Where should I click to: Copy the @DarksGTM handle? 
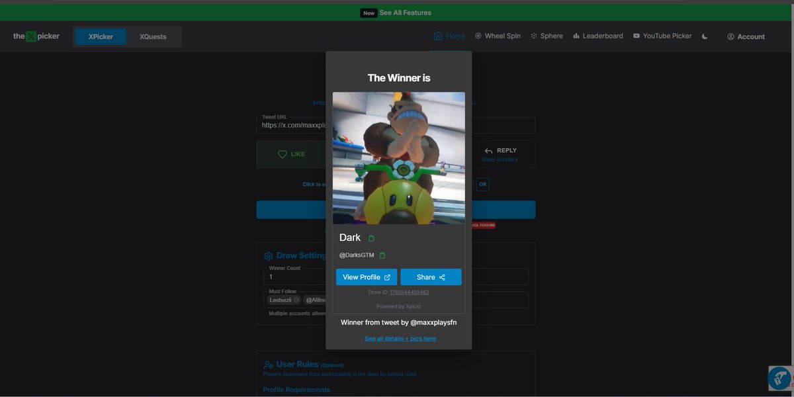coord(382,255)
